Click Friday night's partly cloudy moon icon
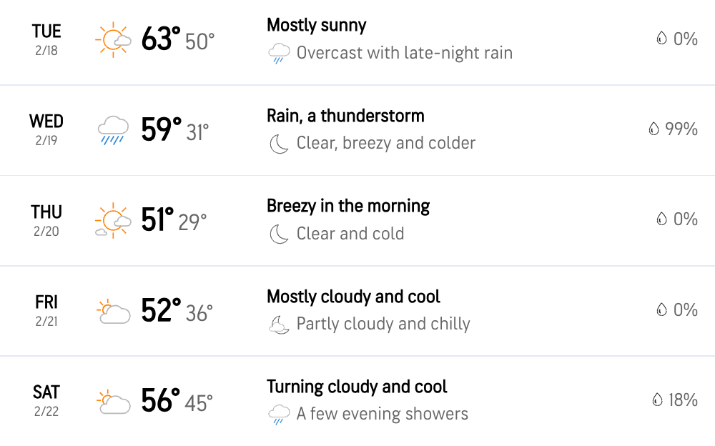The width and height of the screenshot is (715, 446). coord(279,324)
